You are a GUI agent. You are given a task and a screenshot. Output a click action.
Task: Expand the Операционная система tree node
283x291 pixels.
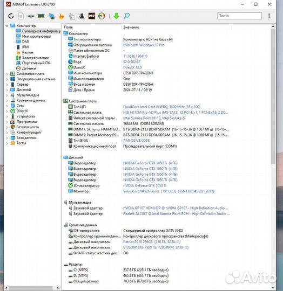pyautogui.click(x=7, y=79)
